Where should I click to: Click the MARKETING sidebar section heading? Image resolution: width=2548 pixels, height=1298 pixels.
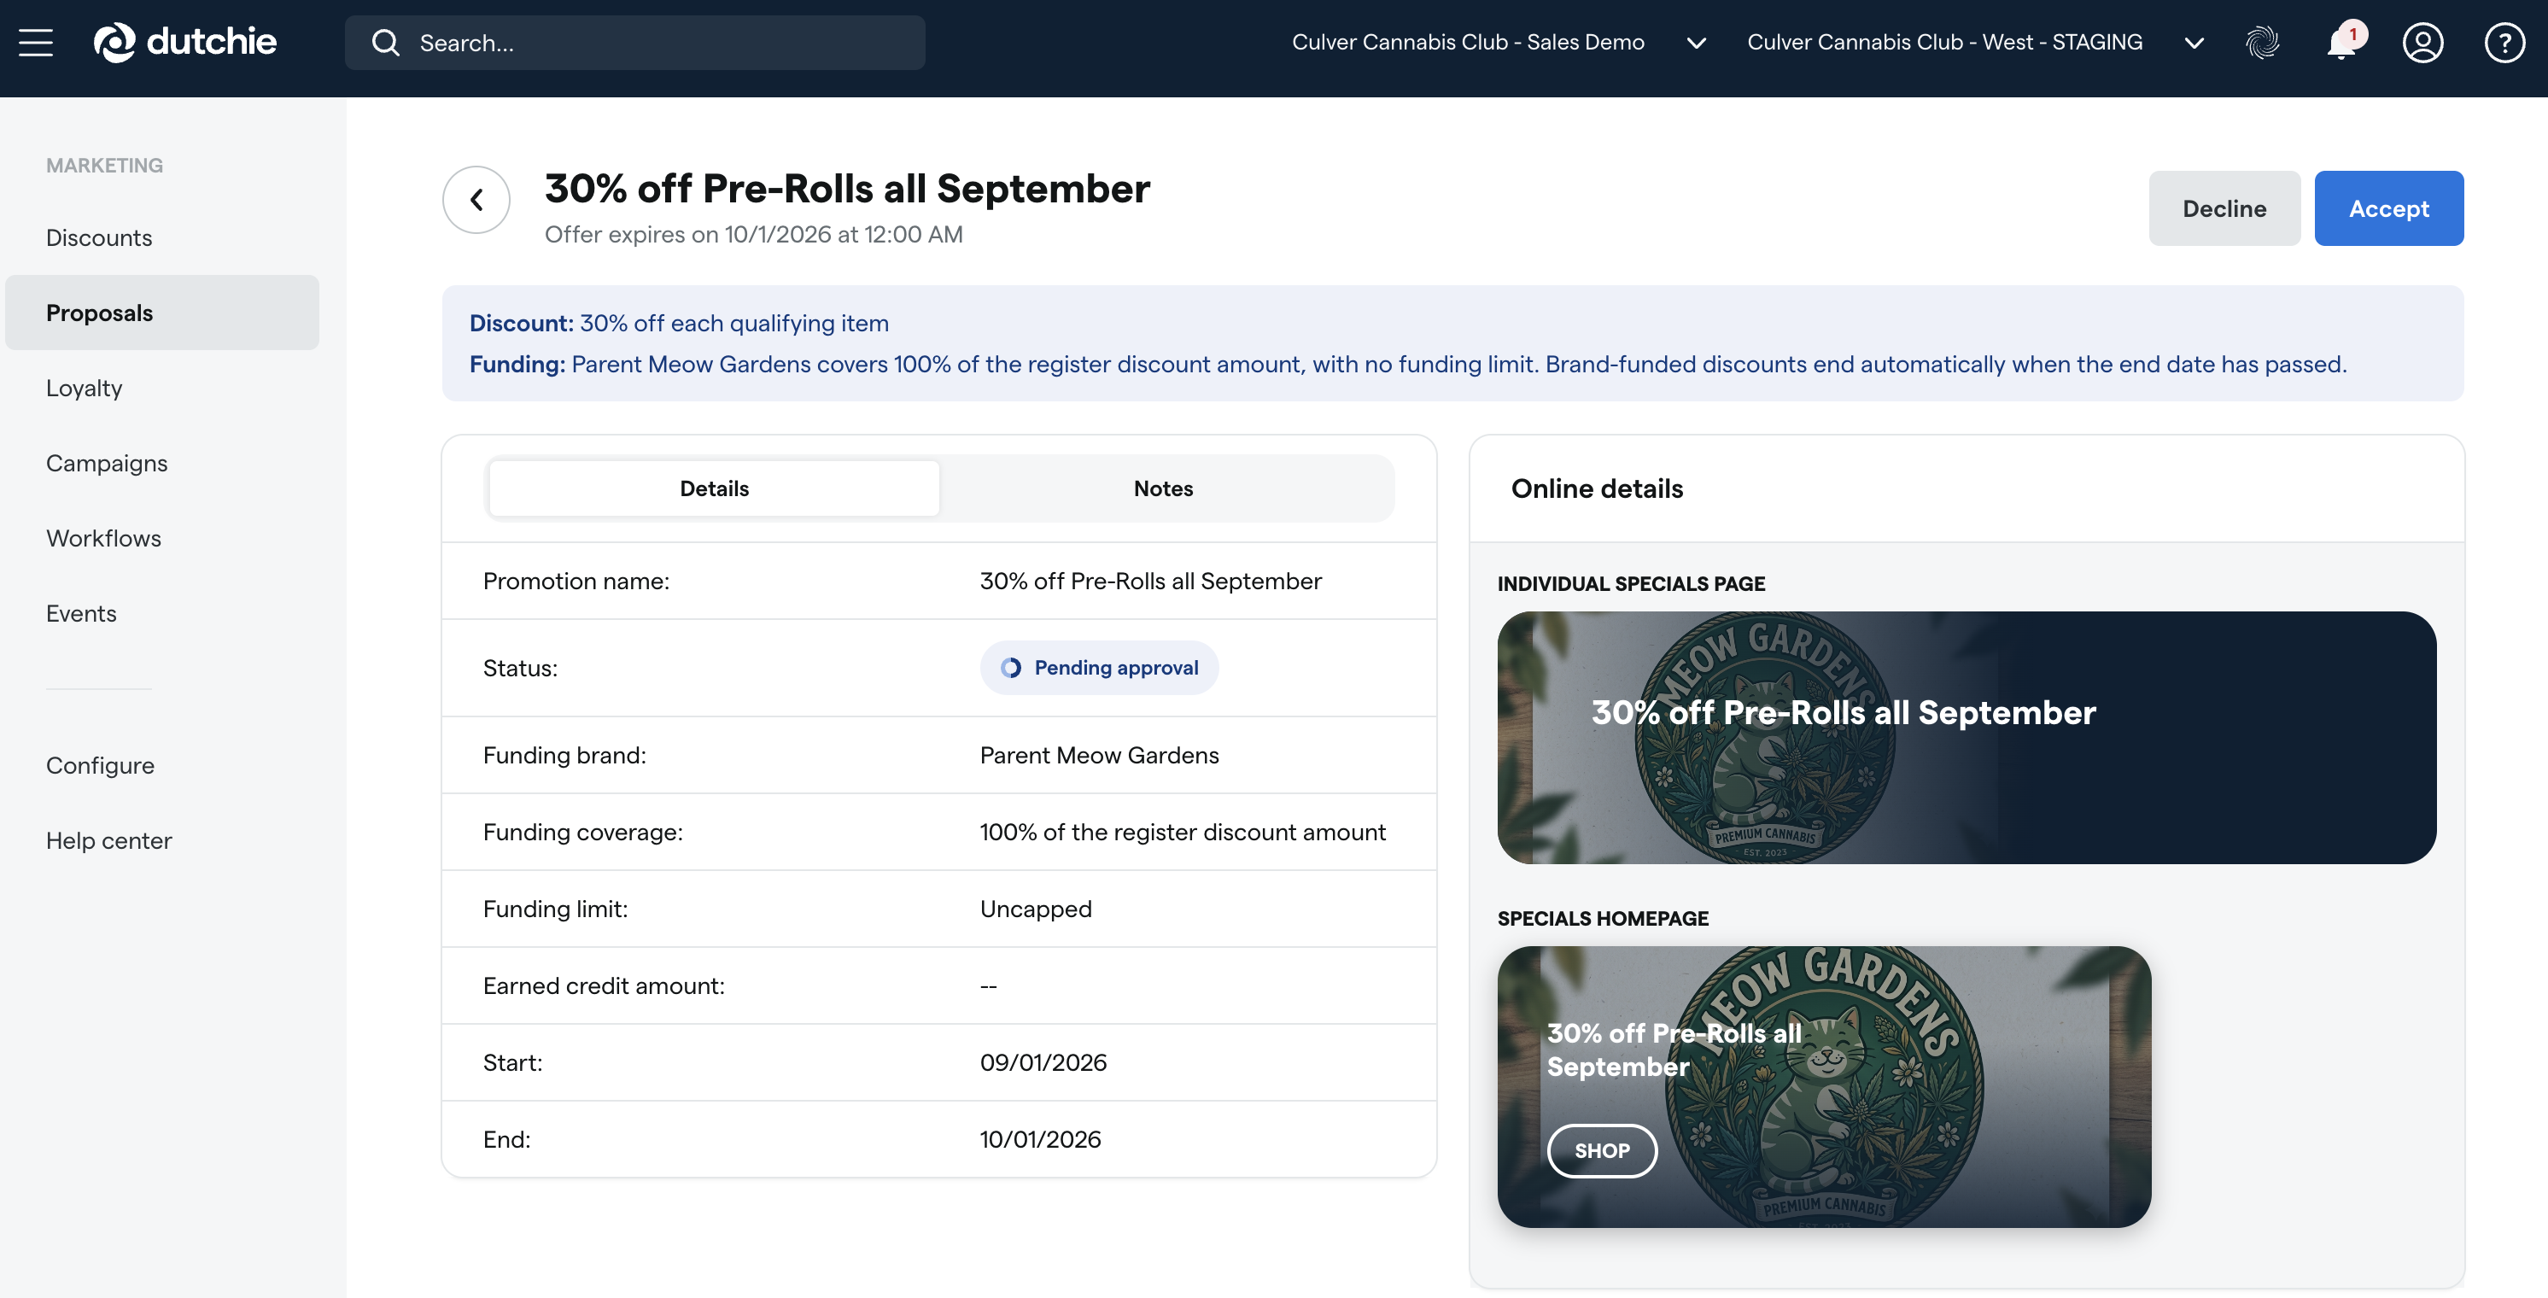click(105, 165)
